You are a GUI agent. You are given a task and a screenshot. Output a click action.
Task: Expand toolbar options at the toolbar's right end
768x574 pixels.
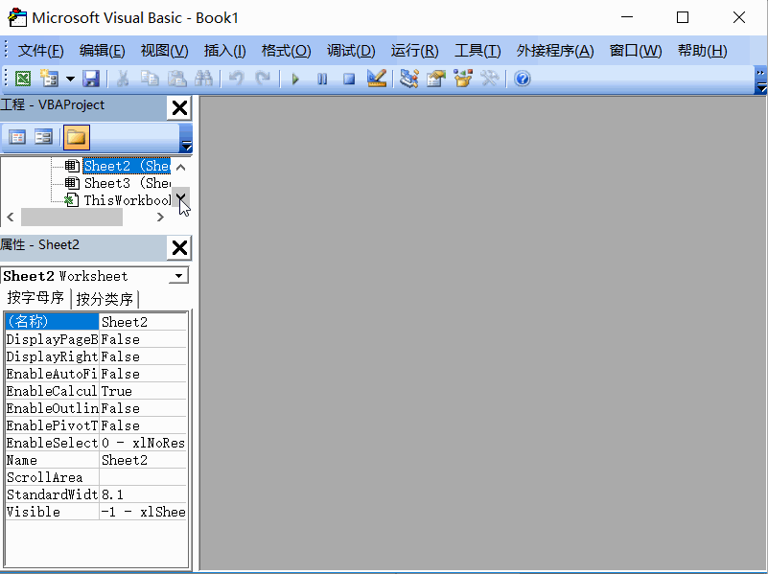[760, 80]
